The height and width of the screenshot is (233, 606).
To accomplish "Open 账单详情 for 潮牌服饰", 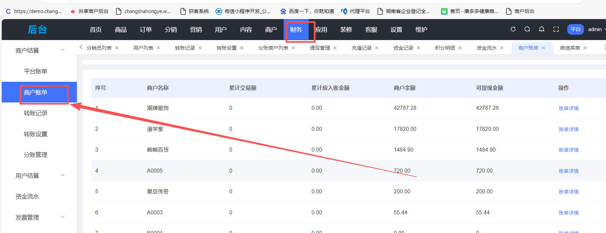I will point(568,108).
